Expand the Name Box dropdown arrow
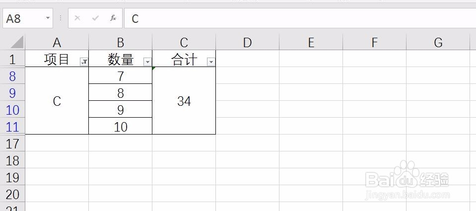The image size is (476, 211). [x=48, y=18]
